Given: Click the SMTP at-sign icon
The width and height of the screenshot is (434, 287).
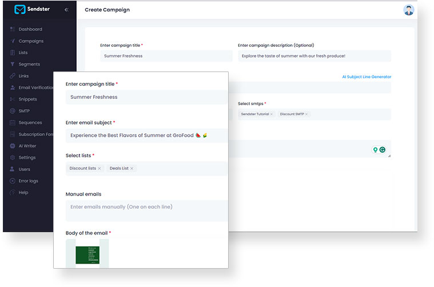Looking at the screenshot, I should tap(13, 111).
